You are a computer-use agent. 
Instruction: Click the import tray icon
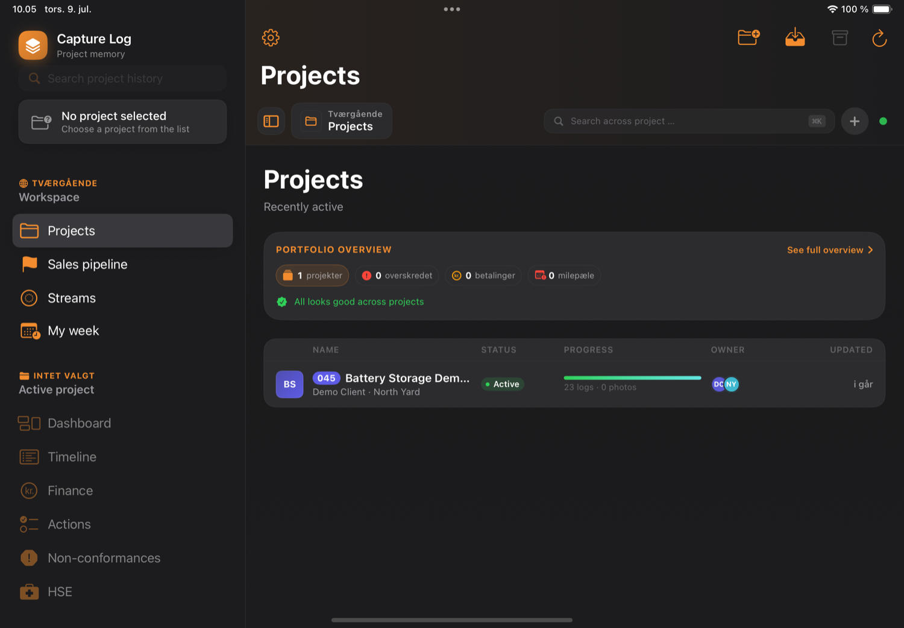click(795, 37)
